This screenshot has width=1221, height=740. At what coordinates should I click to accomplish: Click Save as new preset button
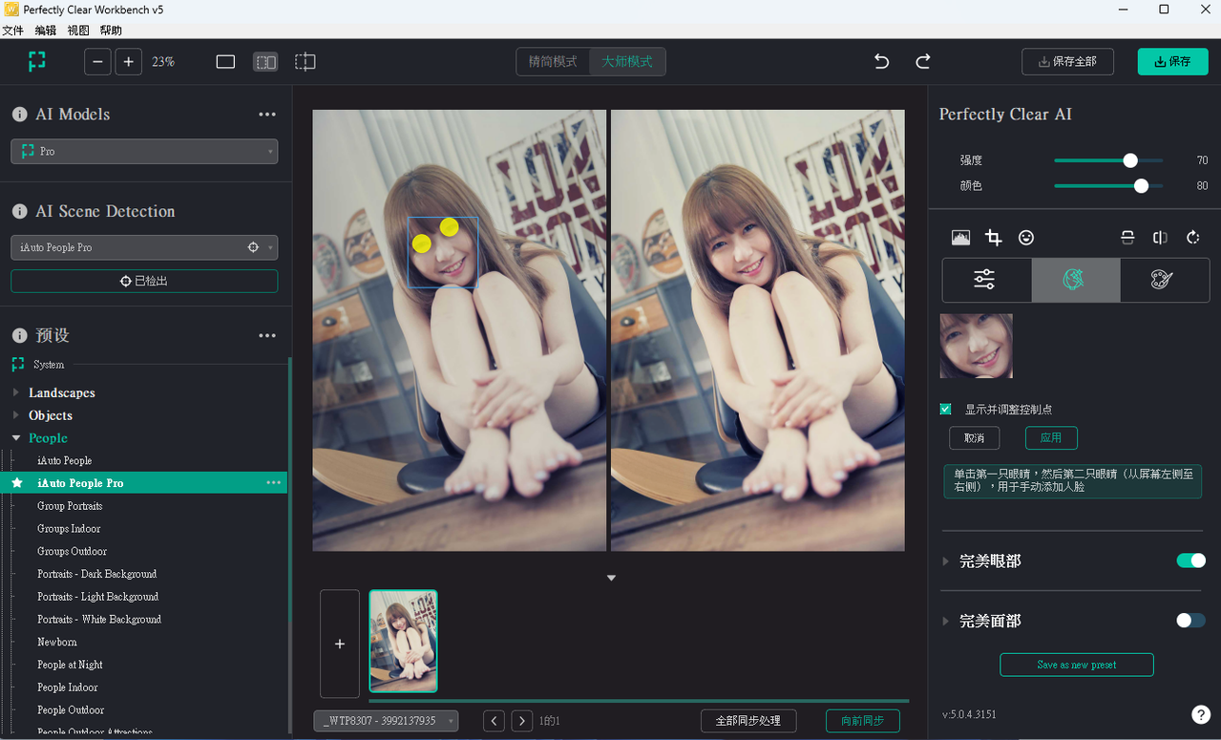click(1076, 665)
